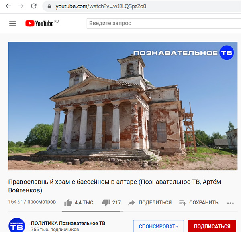This screenshot has height=232, width=241.
Task: Click the browser back arrow
Action: [8, 6]
